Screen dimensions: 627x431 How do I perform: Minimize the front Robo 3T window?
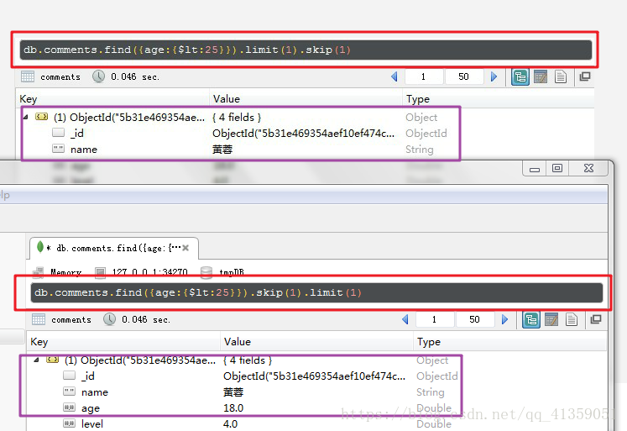click(x=535, y=169)
